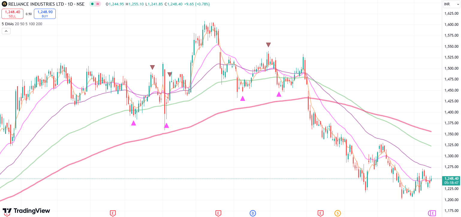Open the orange S split marker
Viewport: 461px width, 217px height.
(x=338, y=213)
